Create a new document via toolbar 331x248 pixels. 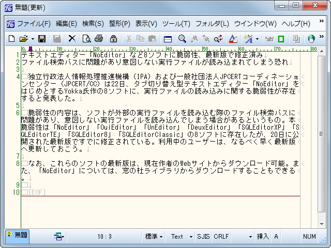pos(11,39)
